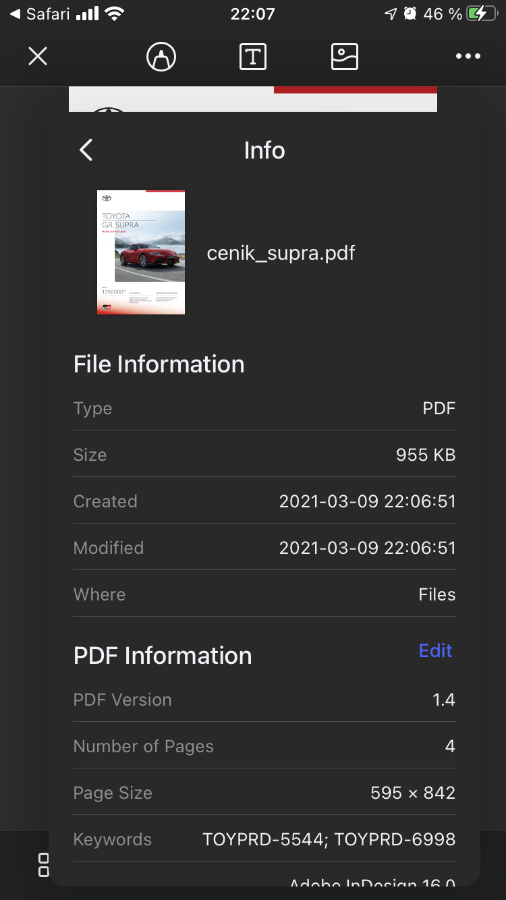The width and height of the screenshot is (506, 900).
Task: Open the three-dots more menu
Action: pyautogui.click(x=468, y=57)
